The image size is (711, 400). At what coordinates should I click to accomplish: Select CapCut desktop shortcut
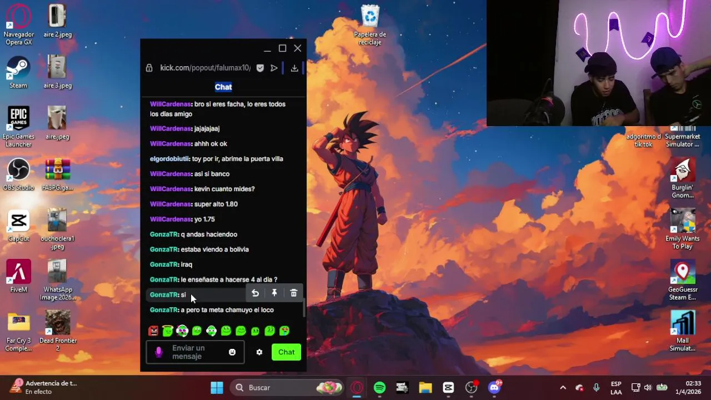point(18,226)
